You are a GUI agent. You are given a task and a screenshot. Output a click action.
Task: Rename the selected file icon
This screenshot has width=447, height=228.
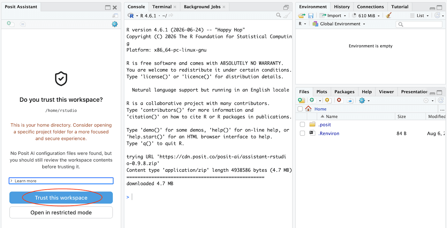coord(350,100)
